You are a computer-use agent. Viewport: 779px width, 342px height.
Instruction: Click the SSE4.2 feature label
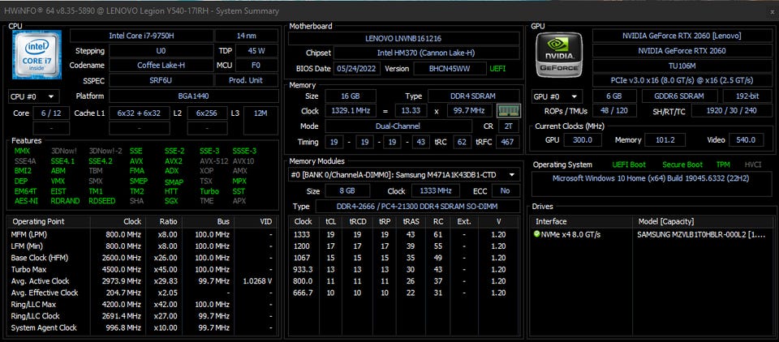click(101, 161)
